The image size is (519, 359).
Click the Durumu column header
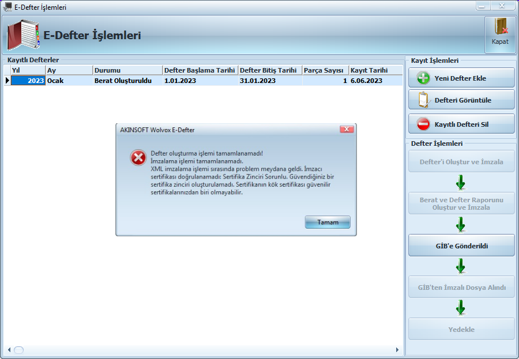[128, 70]
